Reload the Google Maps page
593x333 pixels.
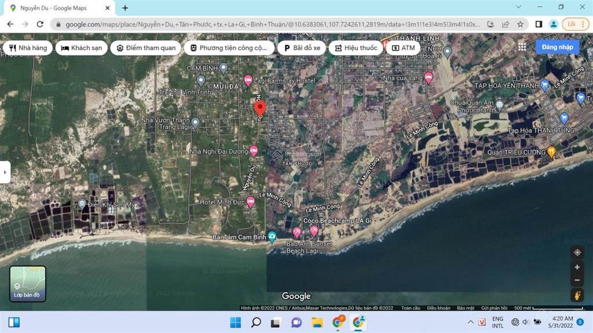40,24
